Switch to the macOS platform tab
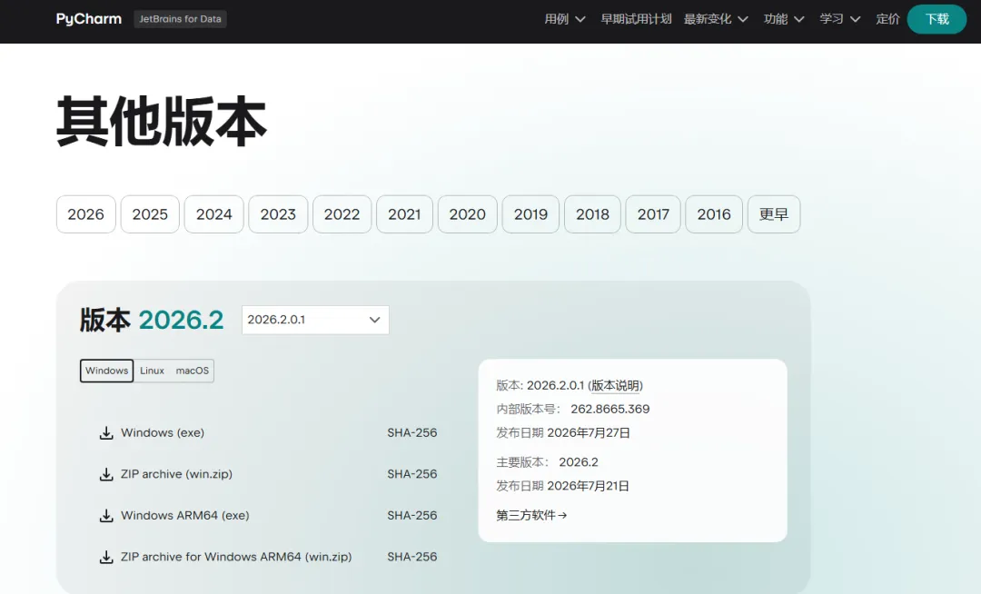 point(192,371)
